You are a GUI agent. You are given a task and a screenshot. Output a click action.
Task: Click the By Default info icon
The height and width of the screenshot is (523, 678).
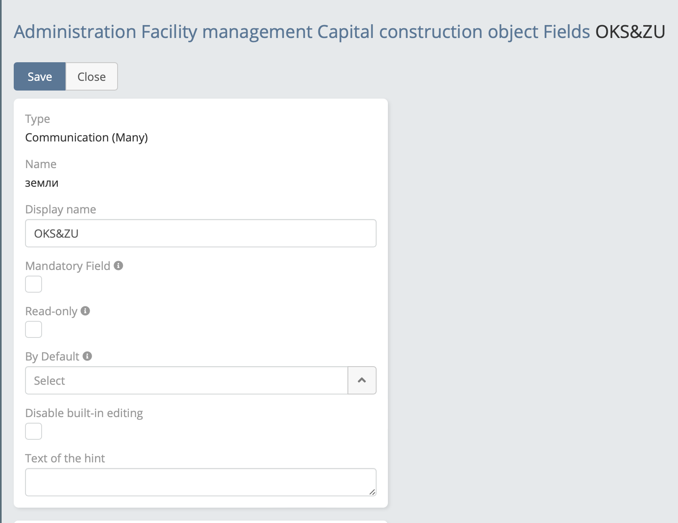click(x=87, y=356)
